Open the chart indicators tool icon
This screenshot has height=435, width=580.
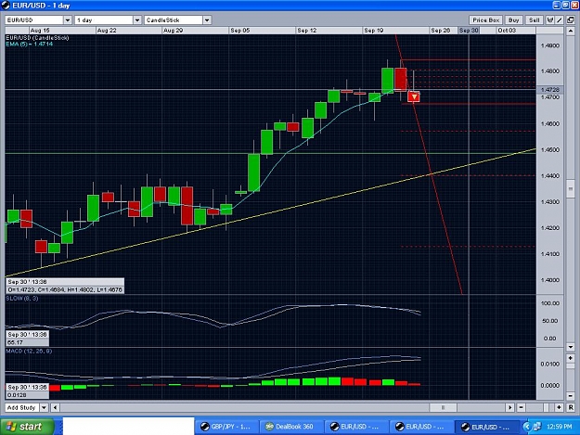coord(550,20)
